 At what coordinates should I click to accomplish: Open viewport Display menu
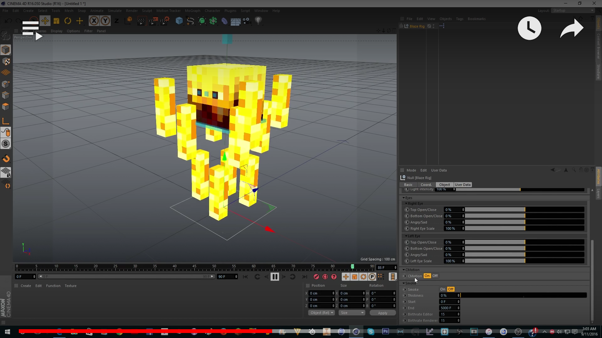coord(56,31)
